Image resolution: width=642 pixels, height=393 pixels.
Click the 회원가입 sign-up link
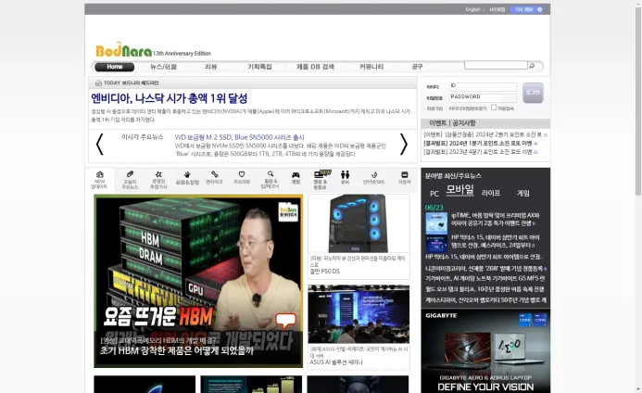pyautogui.click(x=434, y=108)
